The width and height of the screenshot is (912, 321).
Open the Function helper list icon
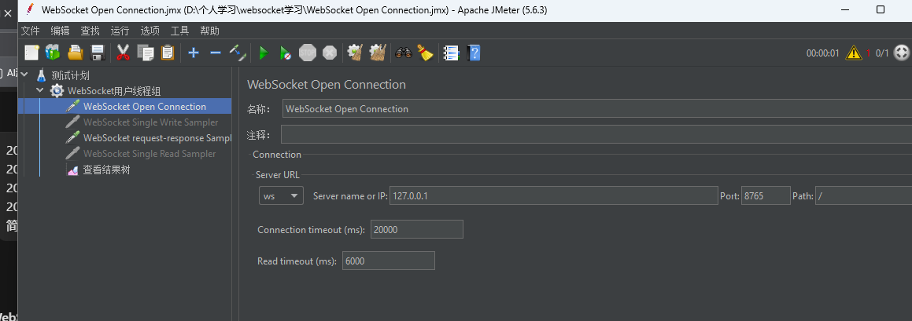pyautogui.click(x=451, y=53)
